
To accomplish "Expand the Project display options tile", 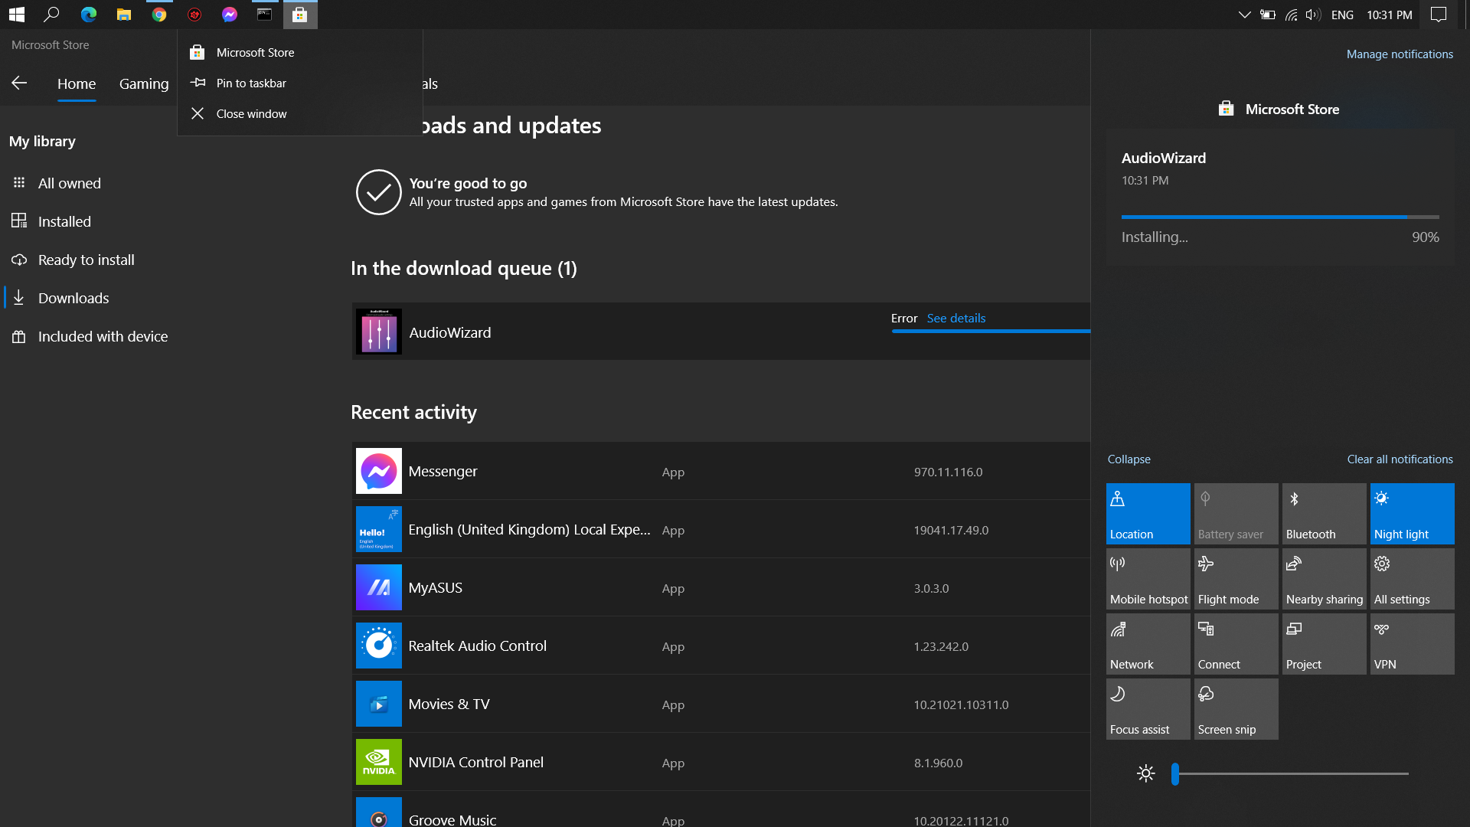I will 1324,644.
